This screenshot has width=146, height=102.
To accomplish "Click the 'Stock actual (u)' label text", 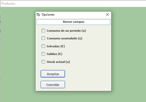I will (x=58, y=62).
